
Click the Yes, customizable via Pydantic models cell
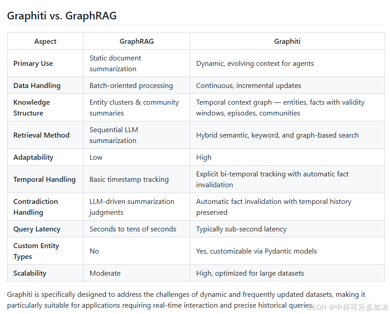[257, 251]
